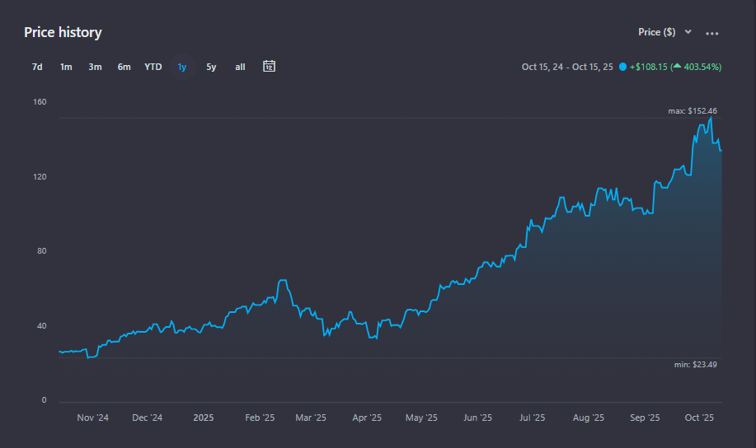Switch to the 5y range
The width and height of the screenshot is (756, 448).
(211, 67)
